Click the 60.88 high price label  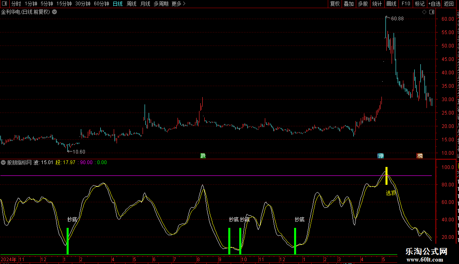point(397,19)
